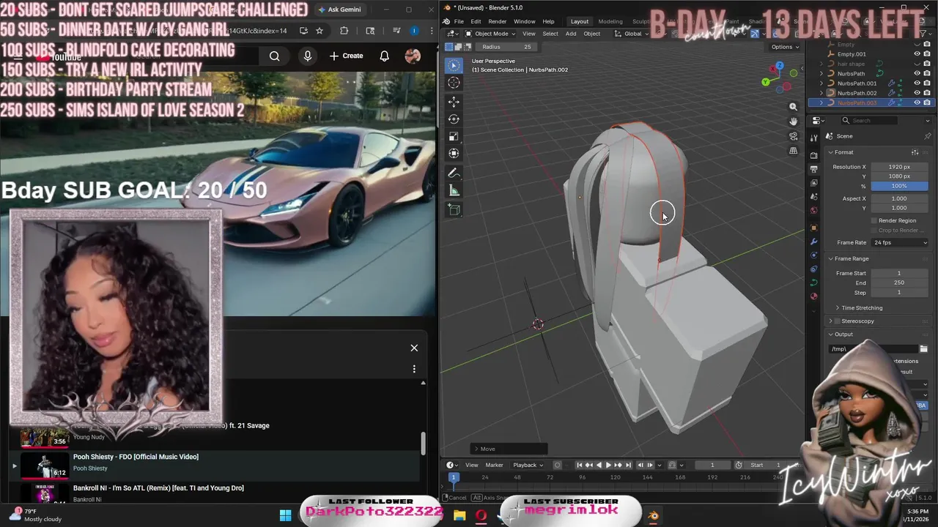Select the Select Box tool in Blender toolbar
The width and height of the screenshot is (938, 527).
pos(454,65)
